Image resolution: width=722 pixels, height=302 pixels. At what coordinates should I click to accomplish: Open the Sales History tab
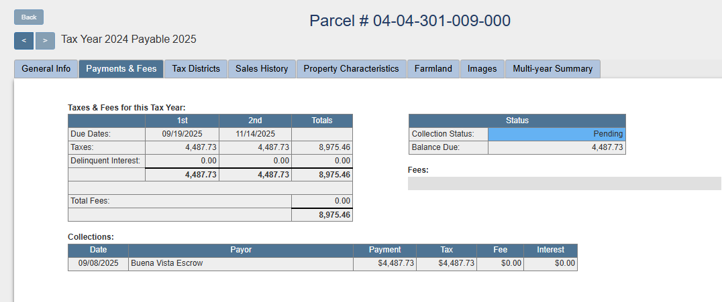[262, 69]
